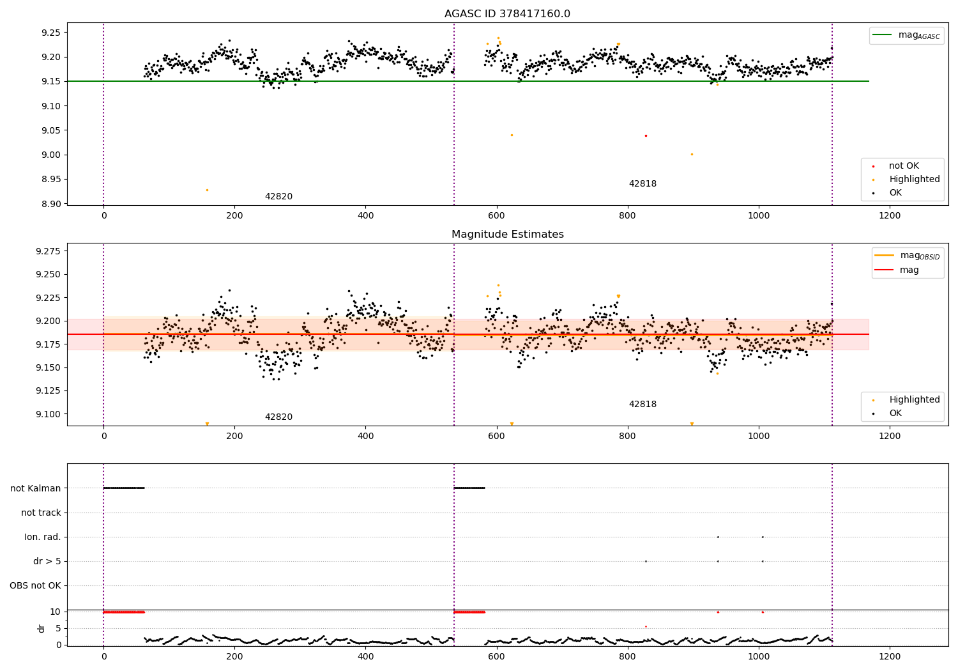Select "OK" legend entry in top plot
Screen dimensions: 958x671
tap(895, 193)
